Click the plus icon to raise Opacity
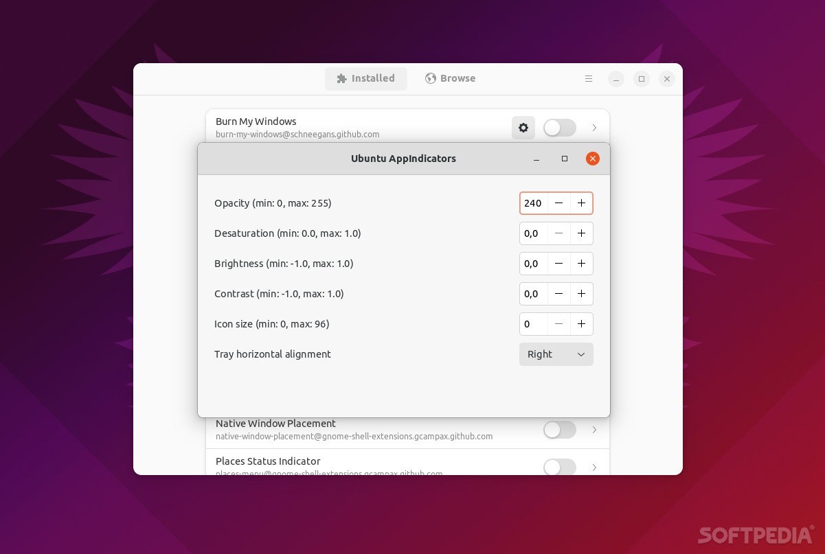Viewport: 825px width, 554px height. (581, 203)
